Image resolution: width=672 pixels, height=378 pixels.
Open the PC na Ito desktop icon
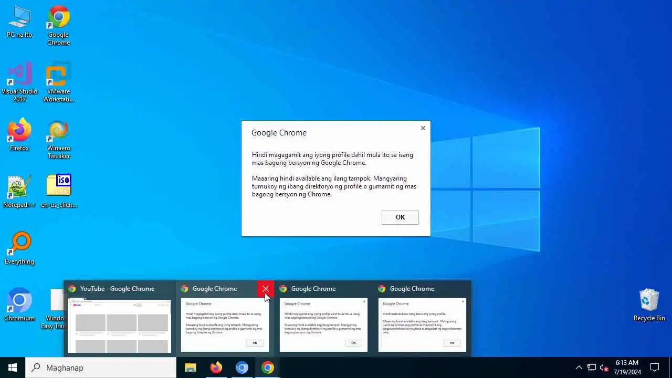pos(19,23)
